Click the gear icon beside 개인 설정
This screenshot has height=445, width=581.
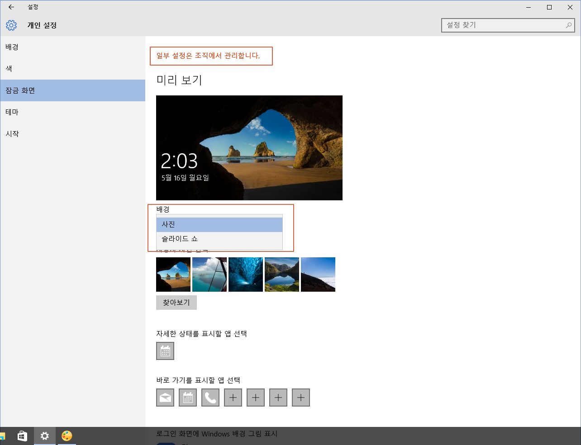coord(11,25)
